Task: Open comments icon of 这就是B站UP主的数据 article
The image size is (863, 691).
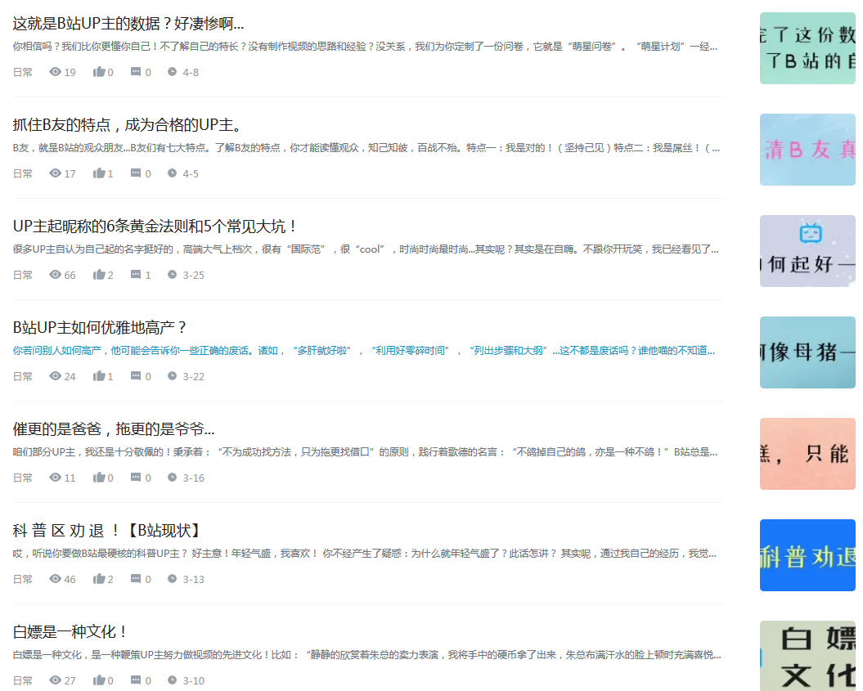Action: (x=136, y=71)
